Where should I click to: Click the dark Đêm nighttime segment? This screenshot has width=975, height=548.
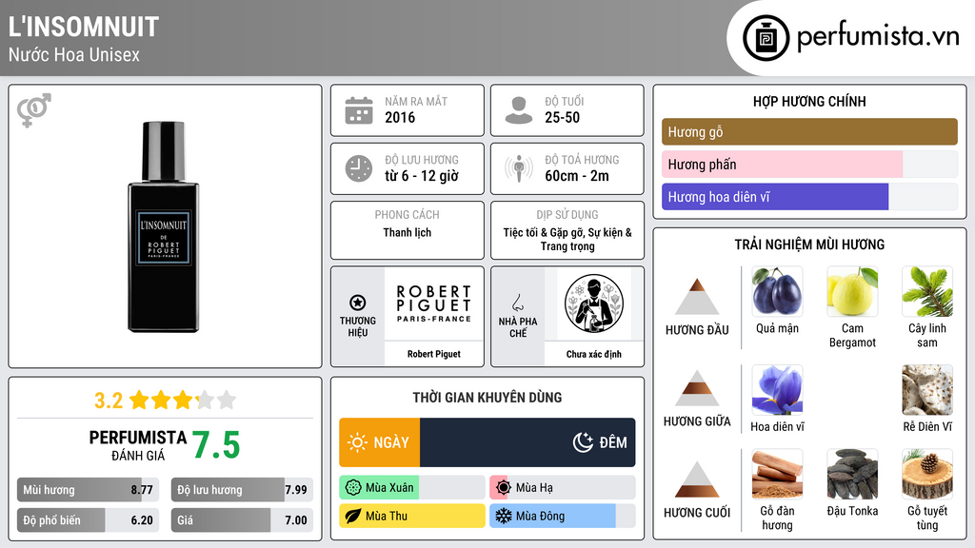pos(527,442)
